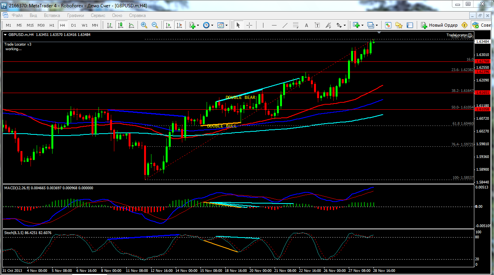This screenshot has width=494, height=275.
Task: Click the chart shift triangle marker
Action: coord(379,33)
